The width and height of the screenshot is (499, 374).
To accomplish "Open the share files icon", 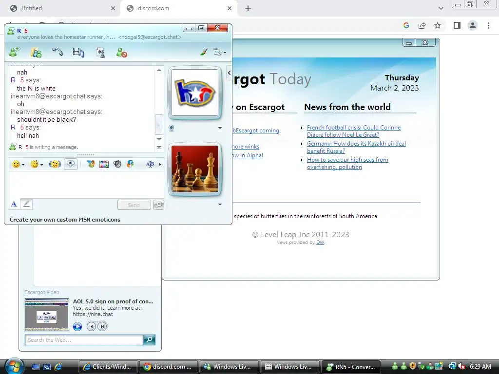I will pyautogui.click(x=36, y=52).
